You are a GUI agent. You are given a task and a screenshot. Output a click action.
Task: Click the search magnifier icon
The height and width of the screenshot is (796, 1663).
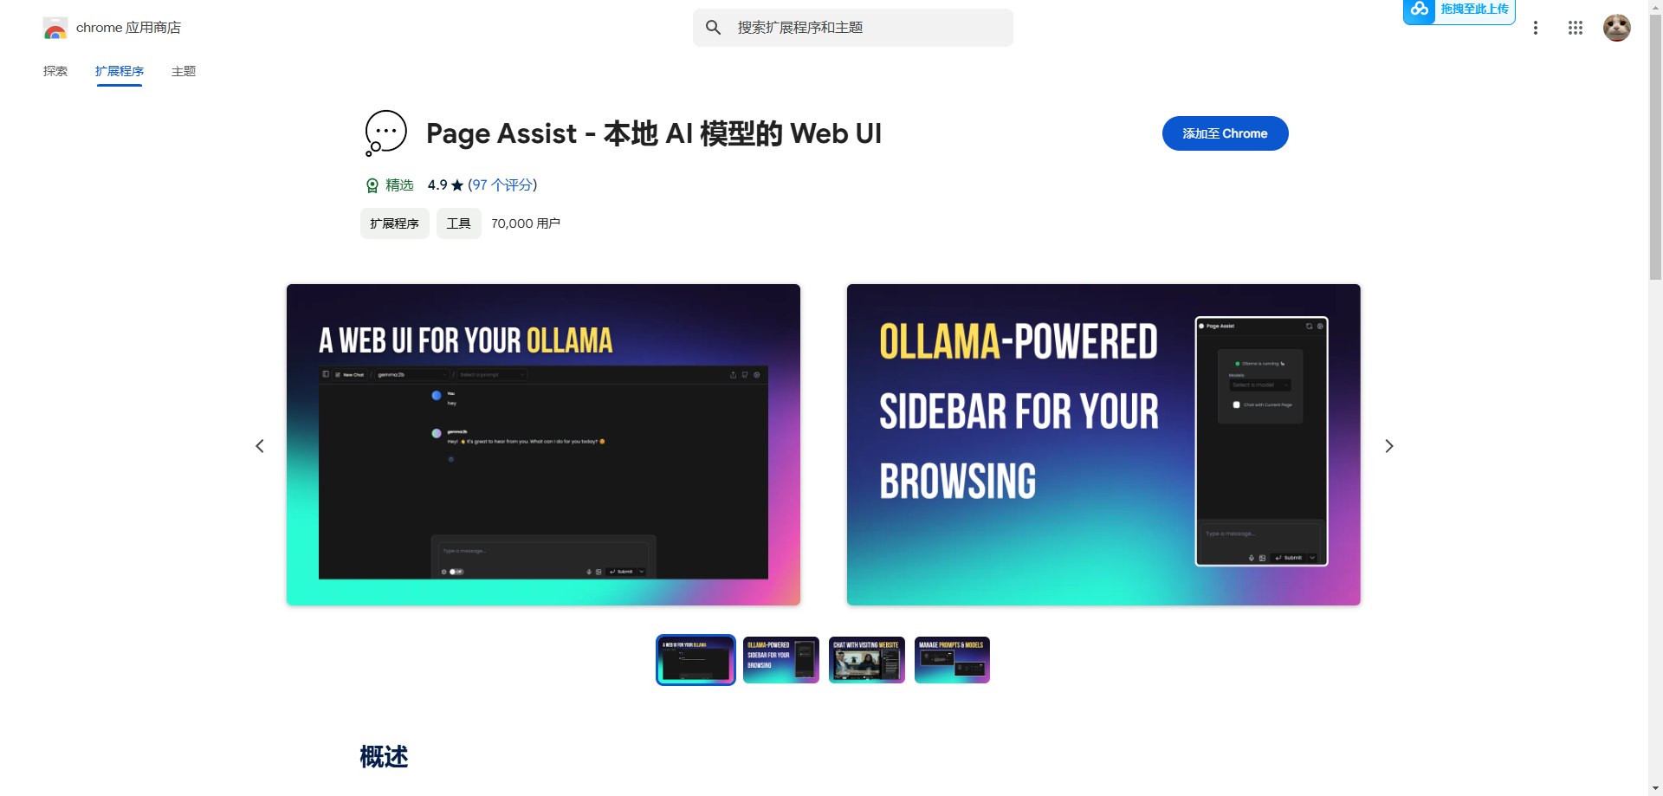tap(713, 28)
